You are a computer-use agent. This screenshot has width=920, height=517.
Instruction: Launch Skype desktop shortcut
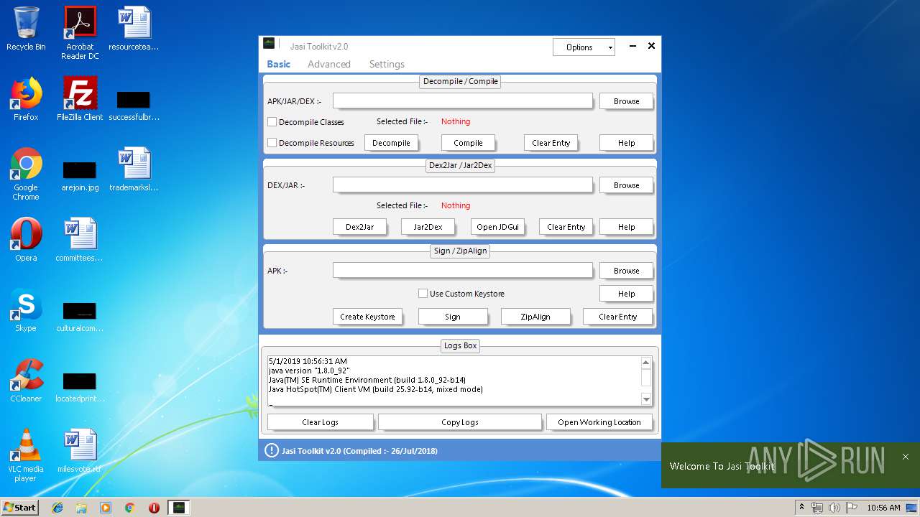point(26,310)
